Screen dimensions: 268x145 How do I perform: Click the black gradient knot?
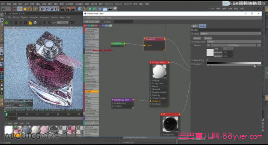click(210, 65)
